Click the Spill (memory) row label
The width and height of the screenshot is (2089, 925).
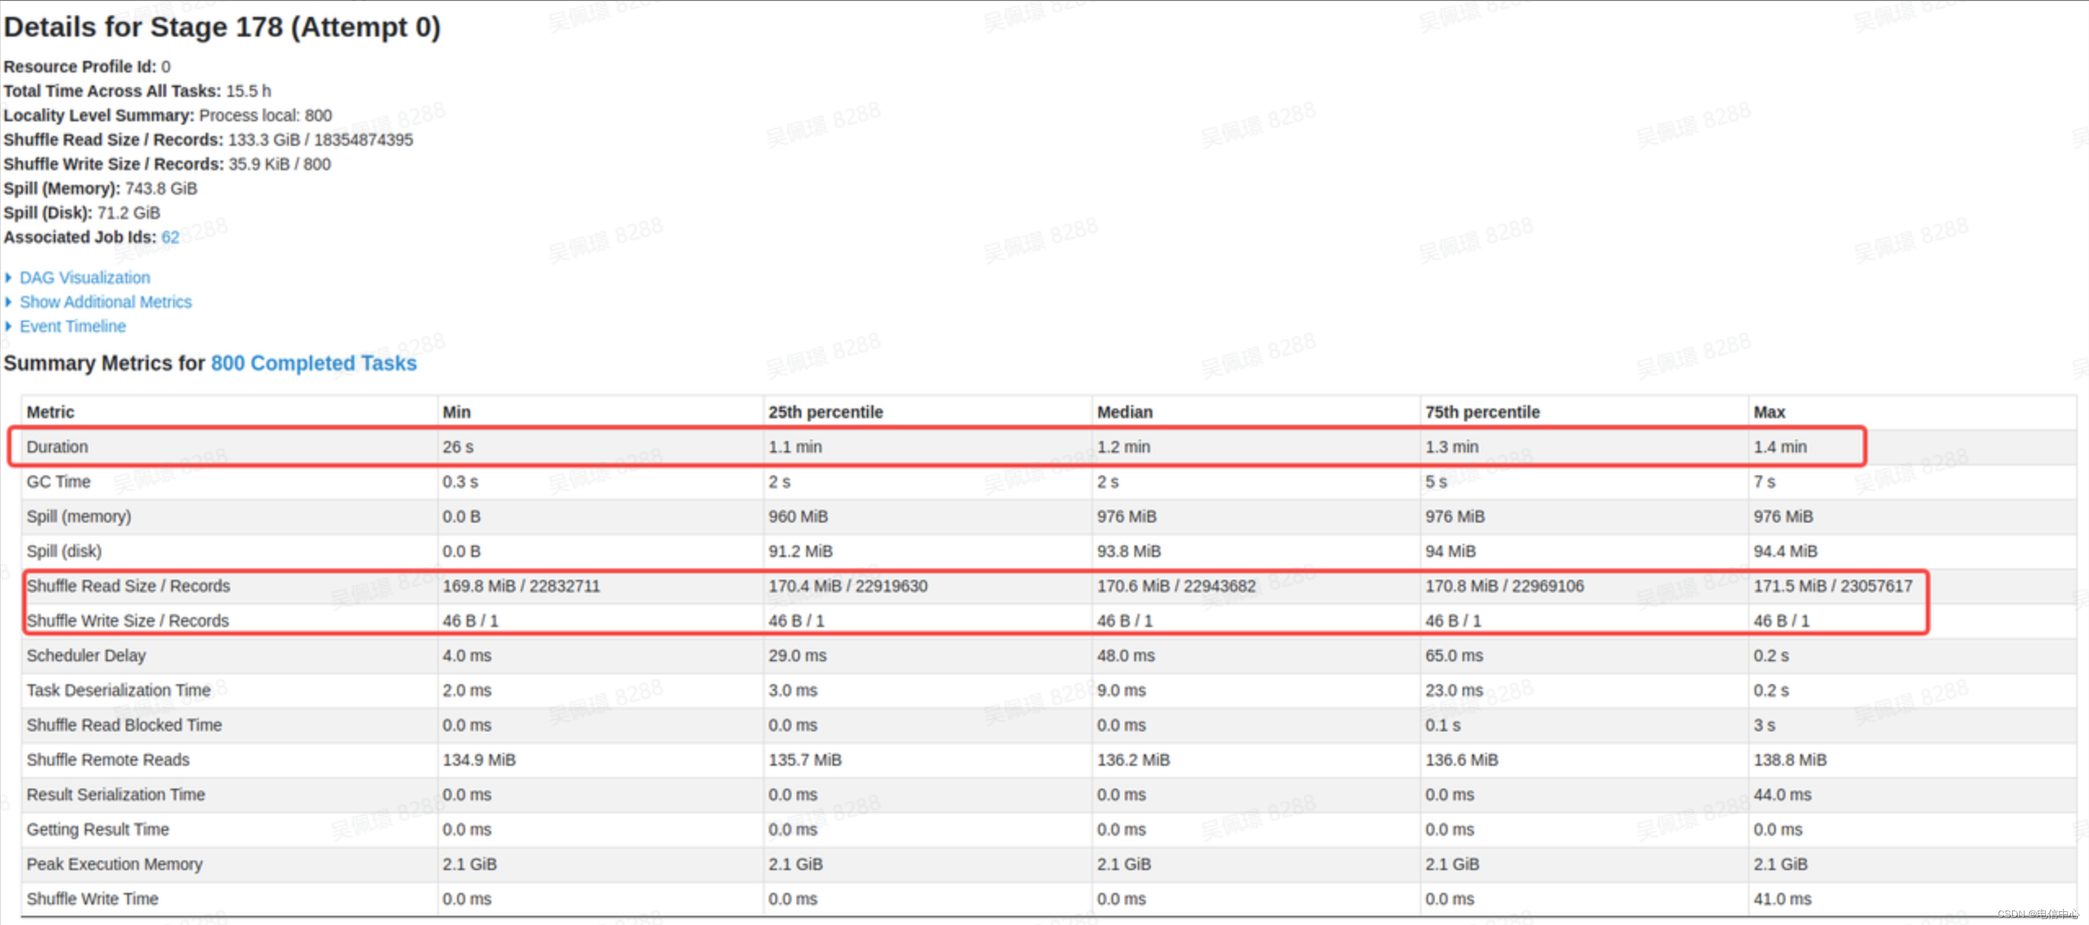pyautogui.click(x=79, y=516)
